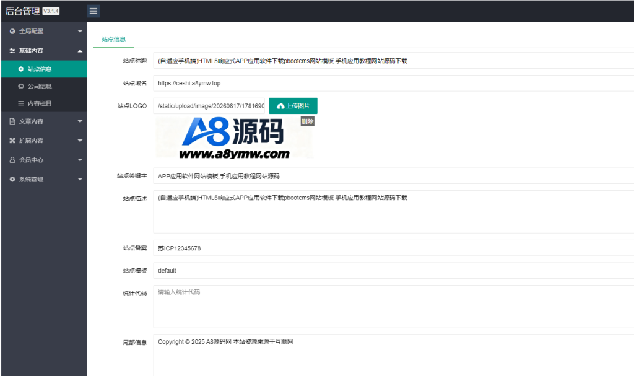Click the 全局配置 globe icon
Image resolution: width=634 pixels, height=376 pixels.
(x=12, y=31)
